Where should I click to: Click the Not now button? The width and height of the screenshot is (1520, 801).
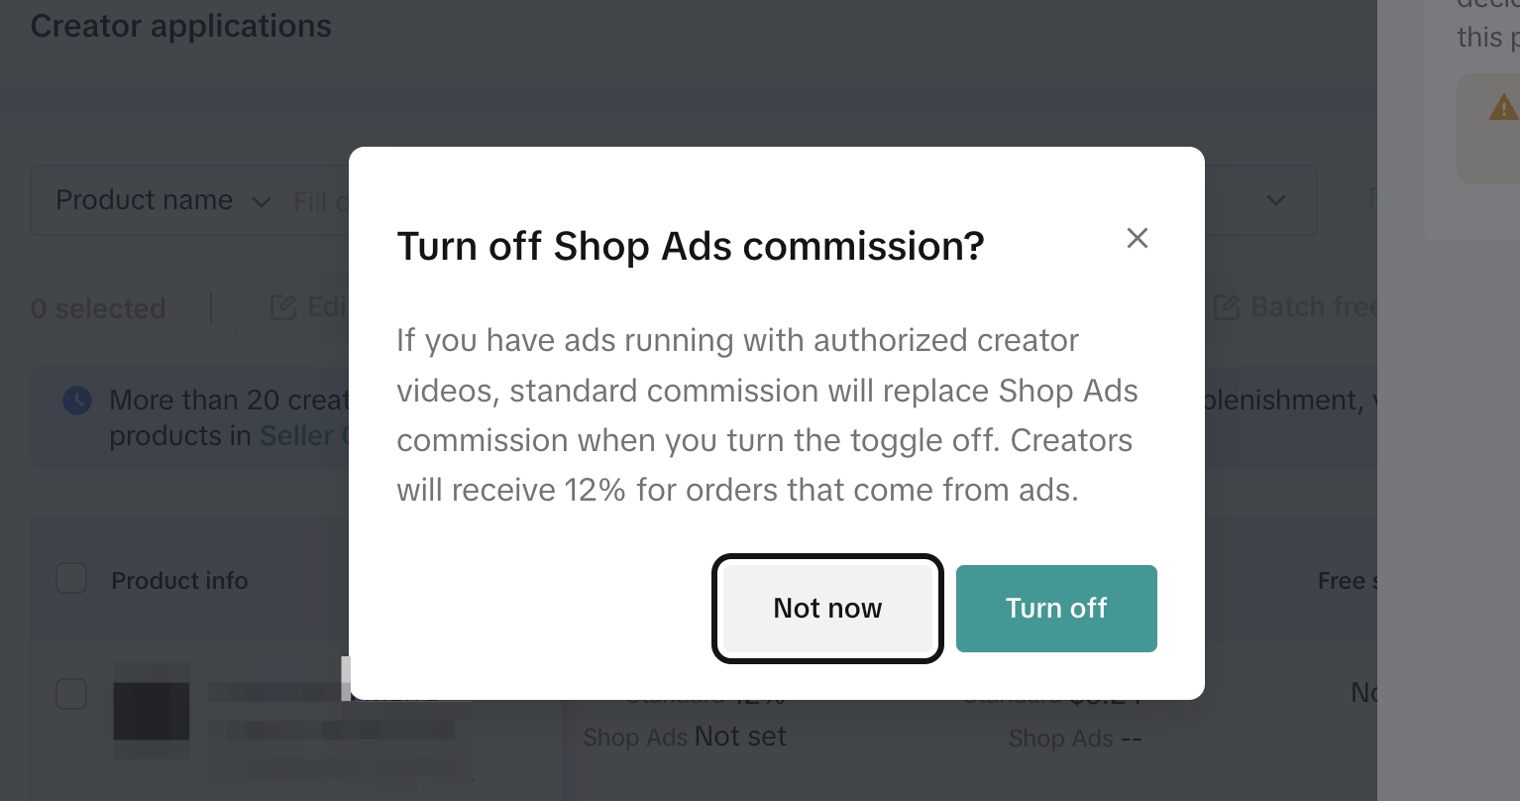[827, 608]
